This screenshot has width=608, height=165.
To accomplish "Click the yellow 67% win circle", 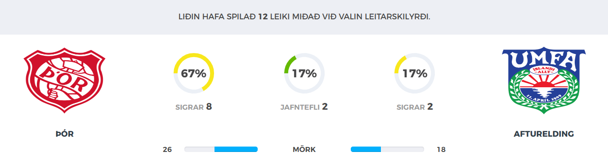I will 194,73.
